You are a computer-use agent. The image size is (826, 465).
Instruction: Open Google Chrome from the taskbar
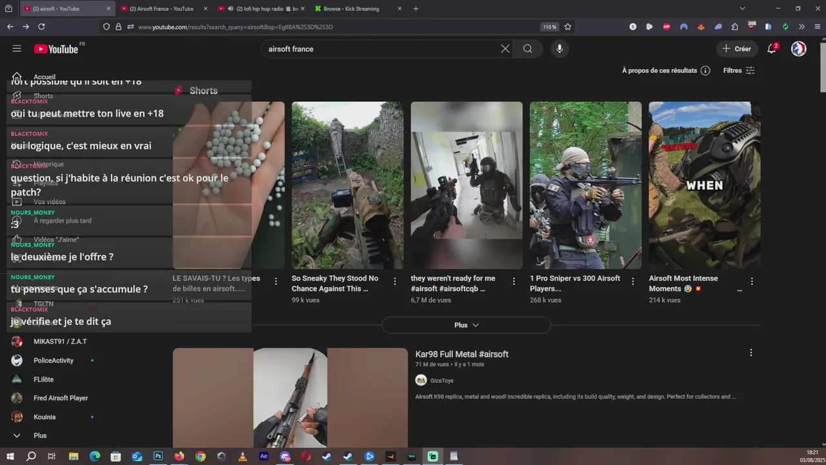(x=200, y=456)
